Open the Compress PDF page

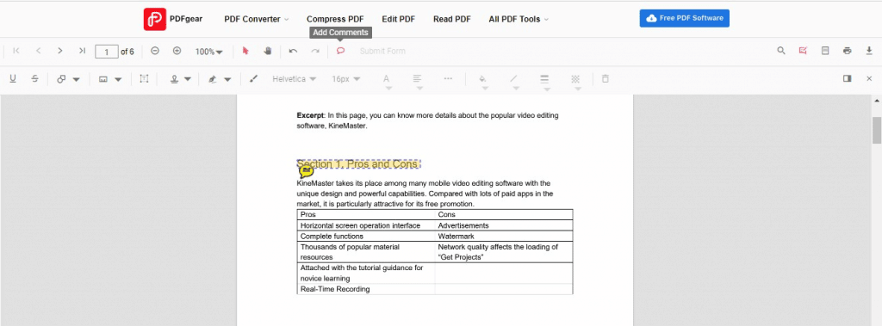[335, 19]
